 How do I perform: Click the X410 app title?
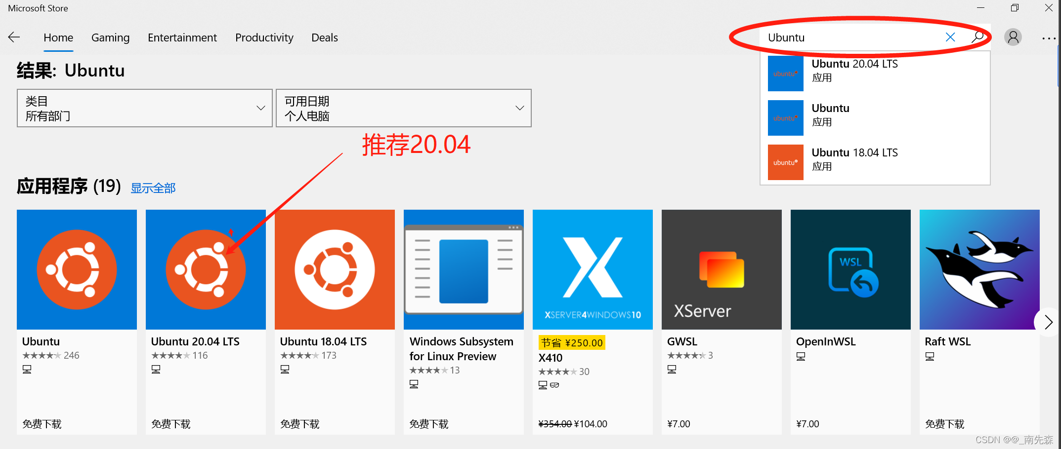(551, 358)
